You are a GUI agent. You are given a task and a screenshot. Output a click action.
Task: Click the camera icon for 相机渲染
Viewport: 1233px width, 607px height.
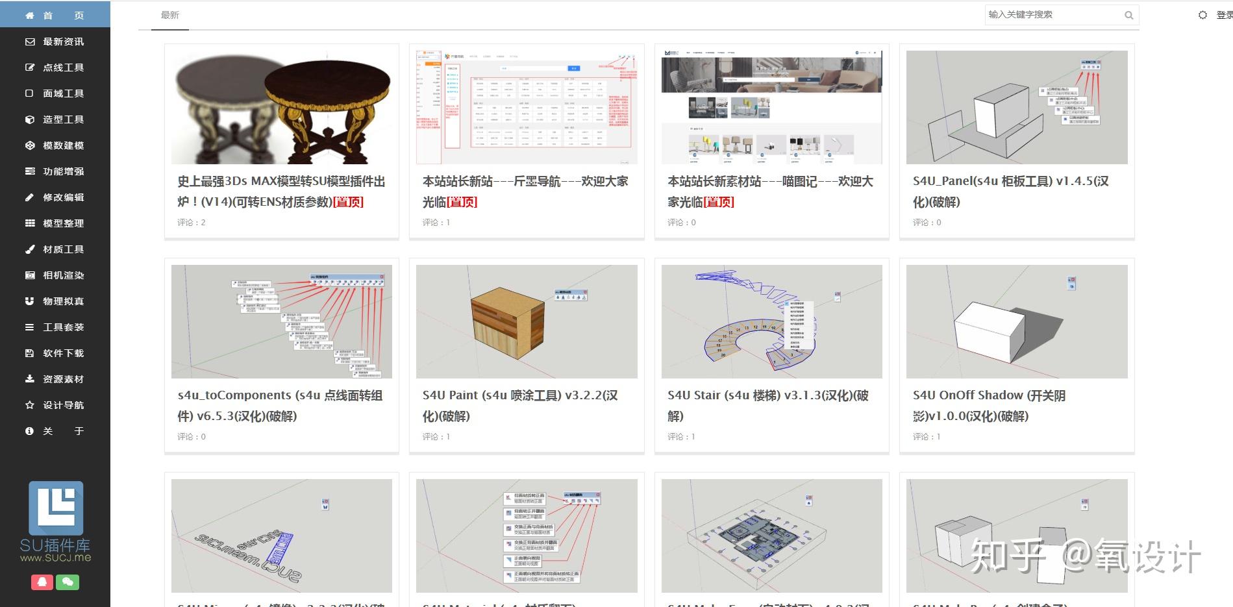pyautogui.click(x=29, y=275)
